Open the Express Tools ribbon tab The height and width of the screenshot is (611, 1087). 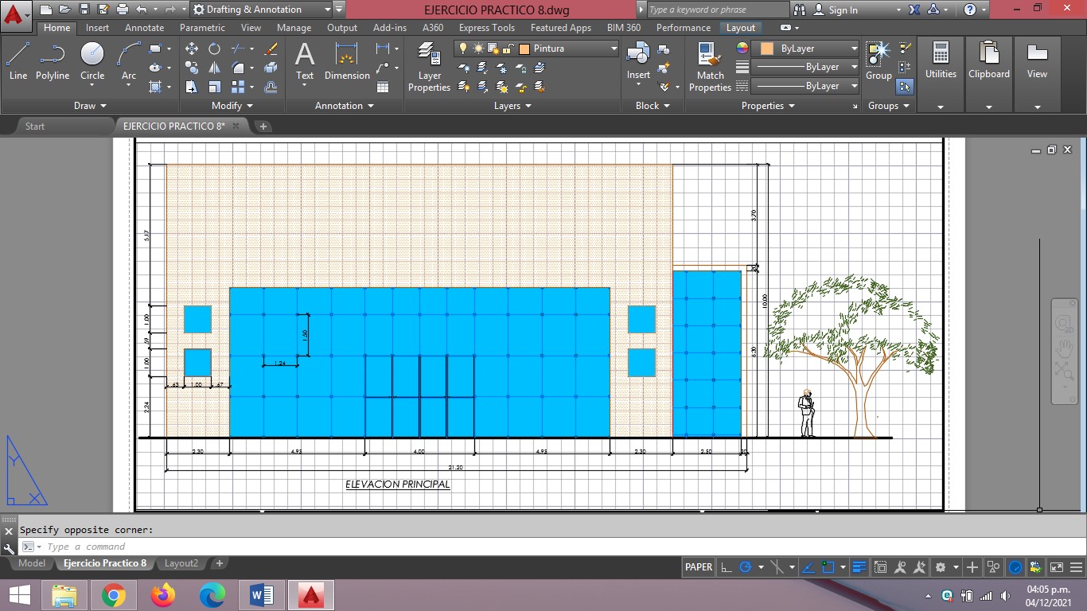(487, 28)
